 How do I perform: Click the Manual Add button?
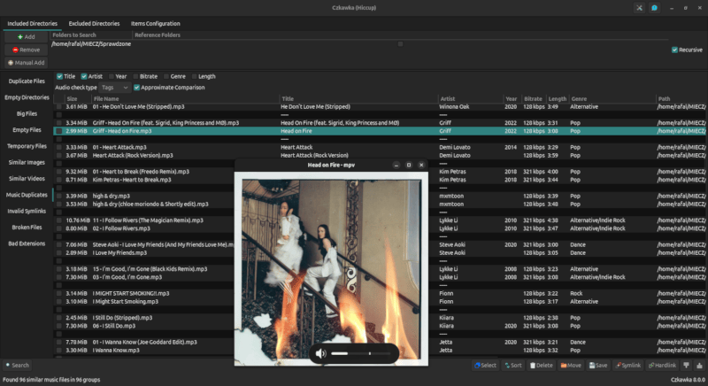point(27,63)
